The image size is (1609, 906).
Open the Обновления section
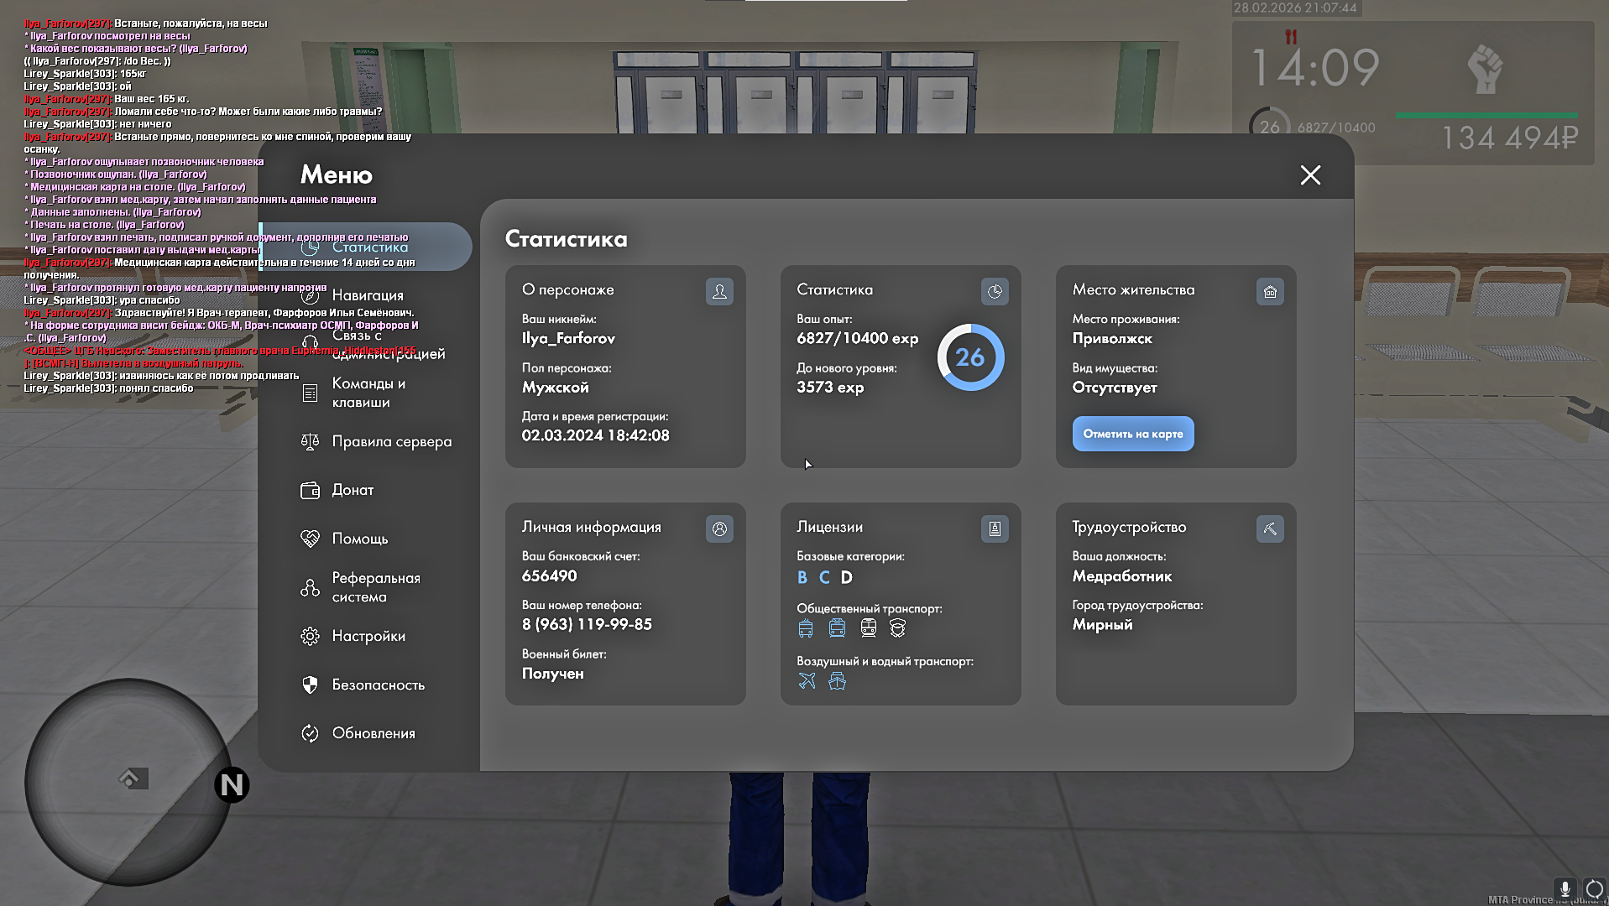374,733
